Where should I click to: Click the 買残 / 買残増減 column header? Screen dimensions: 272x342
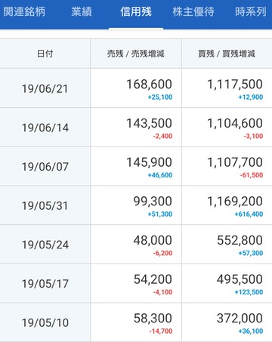click(x=227, y=54)
